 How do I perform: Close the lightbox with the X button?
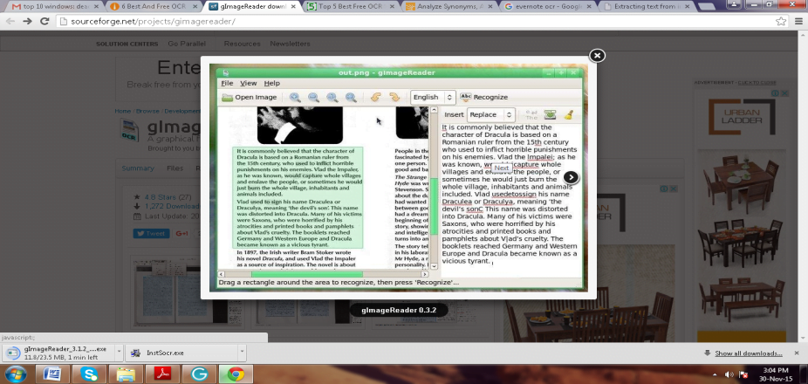pos(597,56)
